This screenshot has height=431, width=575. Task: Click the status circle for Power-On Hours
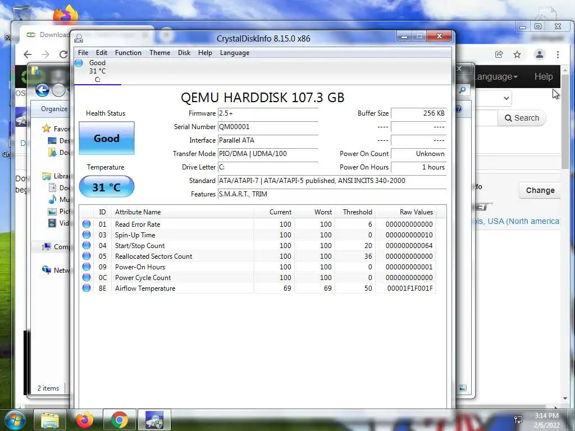pyautogui.click(x=86, y=267)
